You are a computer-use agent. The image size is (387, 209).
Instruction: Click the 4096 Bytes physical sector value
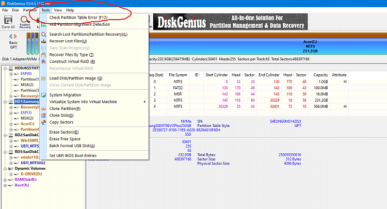292,164
